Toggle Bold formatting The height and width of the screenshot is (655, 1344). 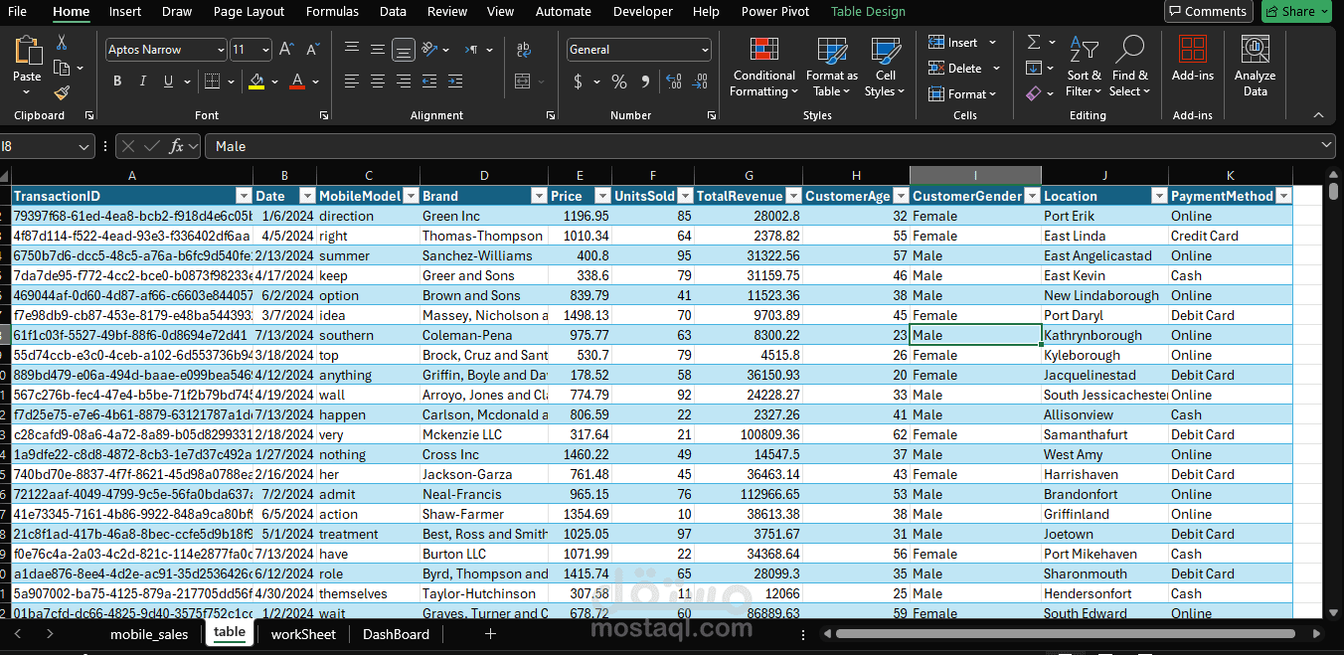117,82
